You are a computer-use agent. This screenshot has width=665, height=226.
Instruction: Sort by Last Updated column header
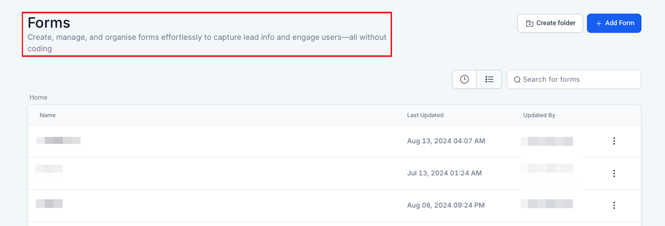pos(425,115)
